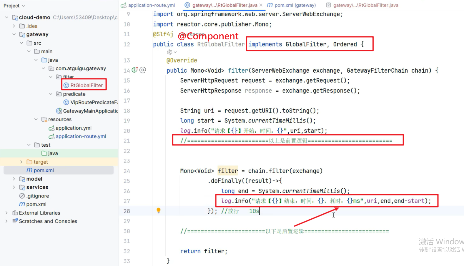
Task: Open root pom.xml below .gitignore
Action: click(36, 204)
